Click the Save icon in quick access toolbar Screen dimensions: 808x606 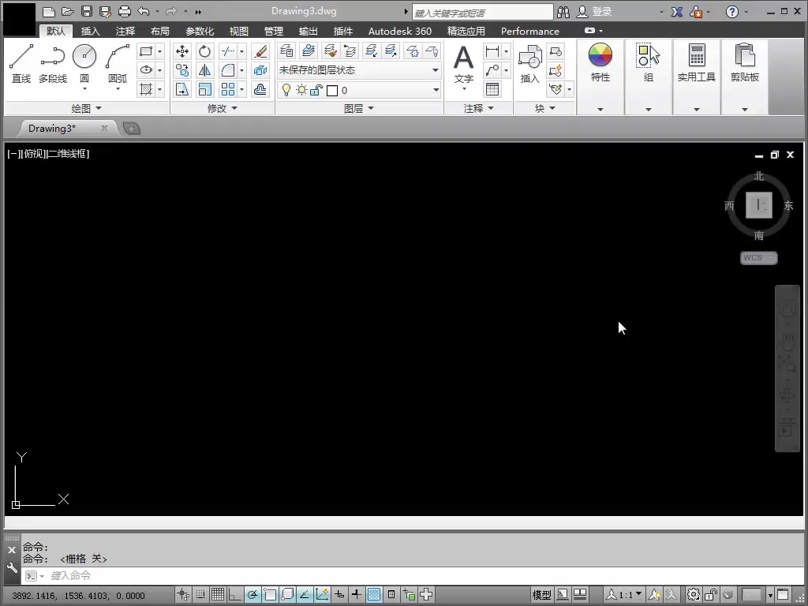coord(87,11)
